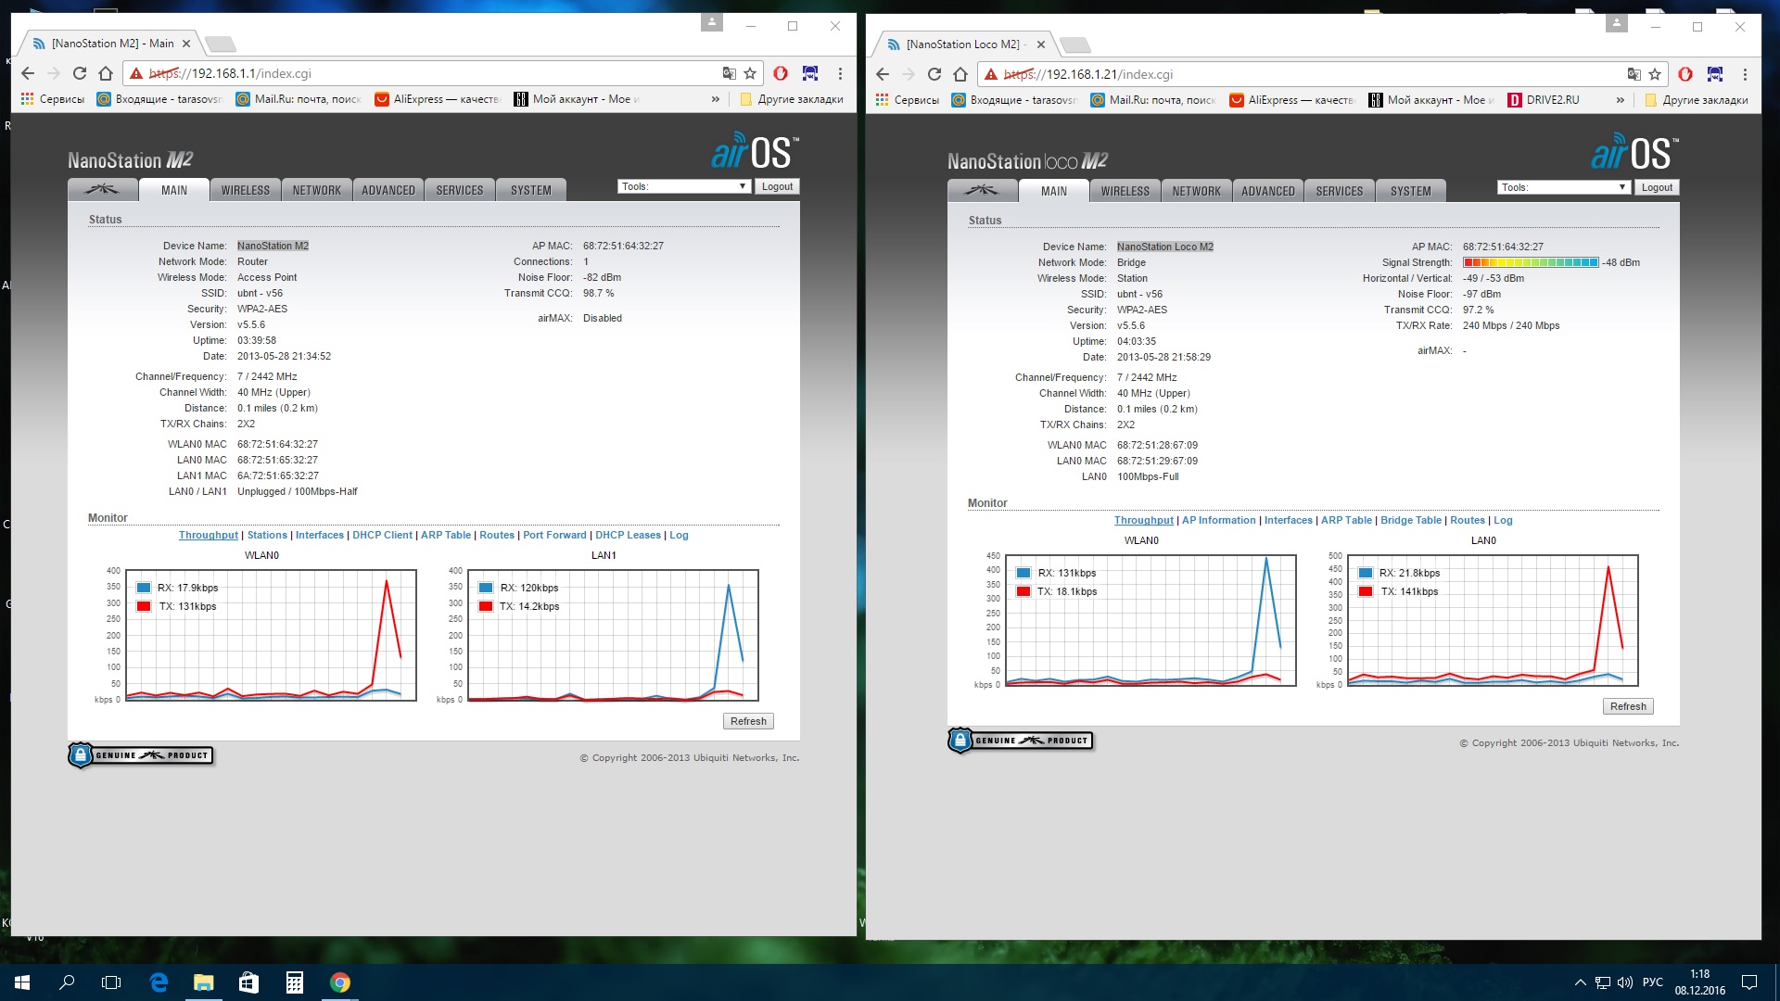Open ADVANCED tab in NanoStation M2
Viewport: 1780px width, 1001px height.
388,190
